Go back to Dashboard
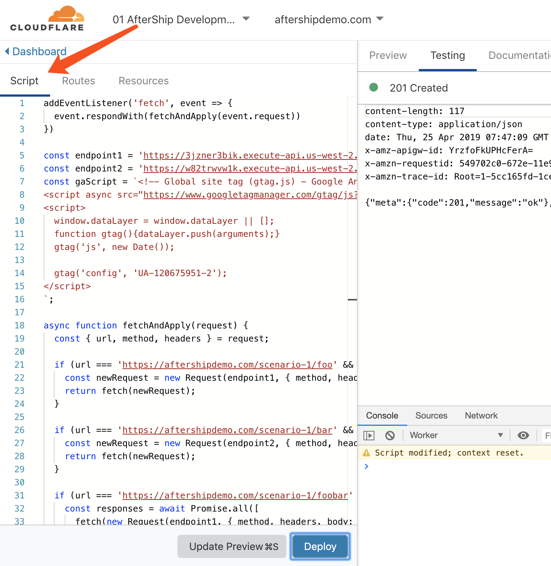 (x=36, y=51)
